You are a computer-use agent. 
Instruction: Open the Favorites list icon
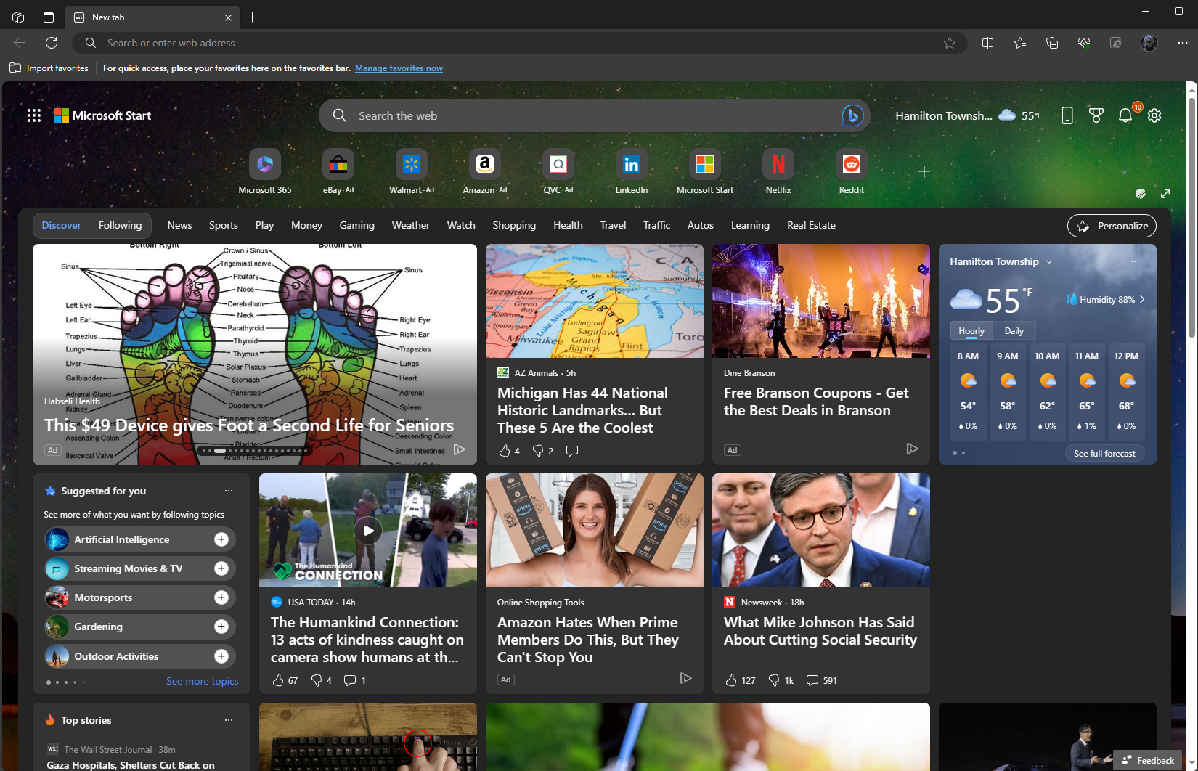[x=1020, y=43]
